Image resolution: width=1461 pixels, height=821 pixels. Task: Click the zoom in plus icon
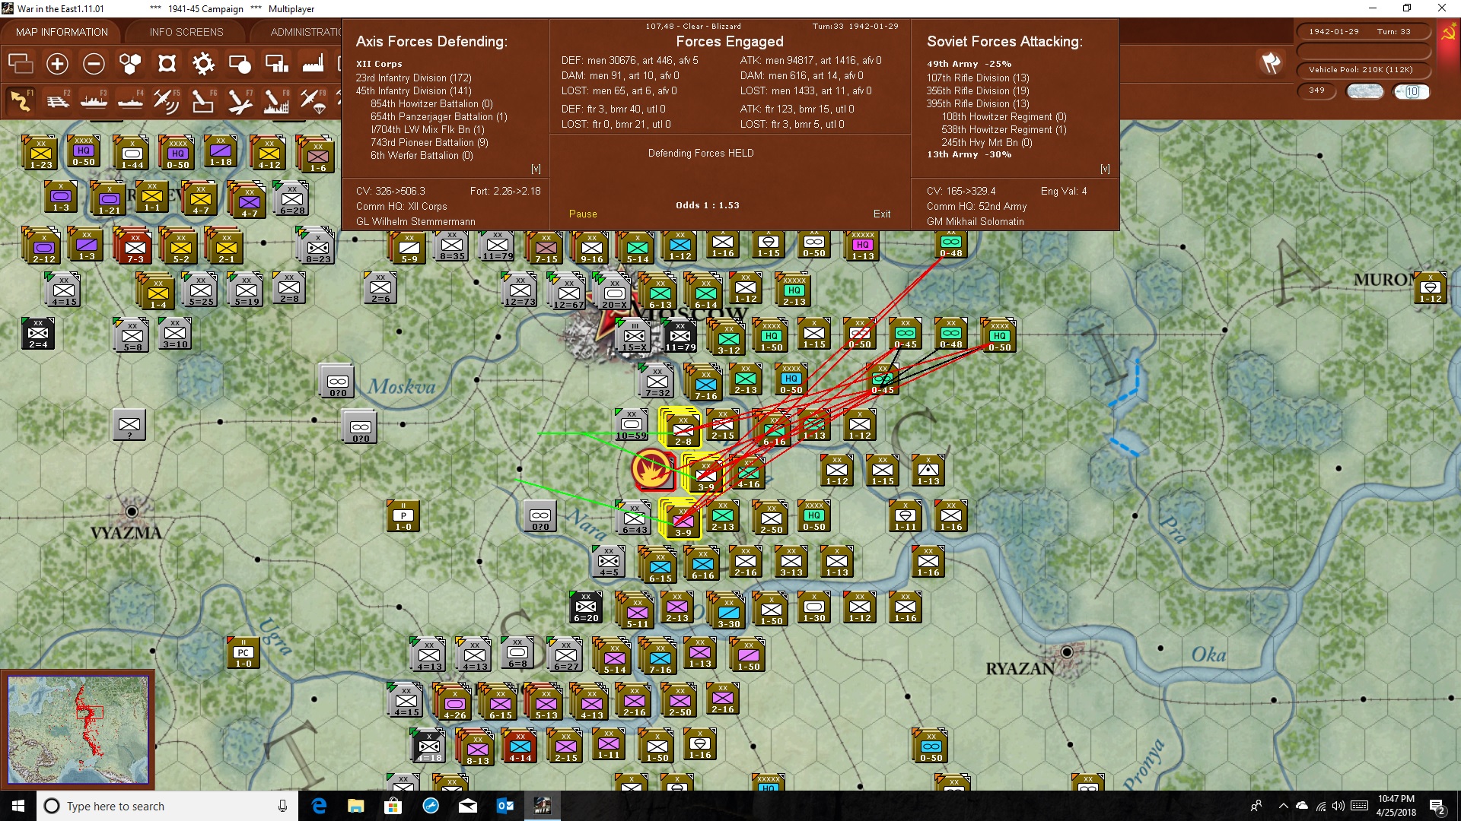click(57, 64)
